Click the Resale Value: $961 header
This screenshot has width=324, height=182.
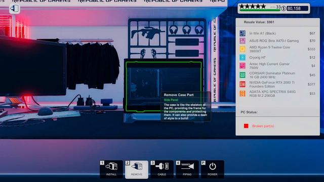[x=259, y=22]
